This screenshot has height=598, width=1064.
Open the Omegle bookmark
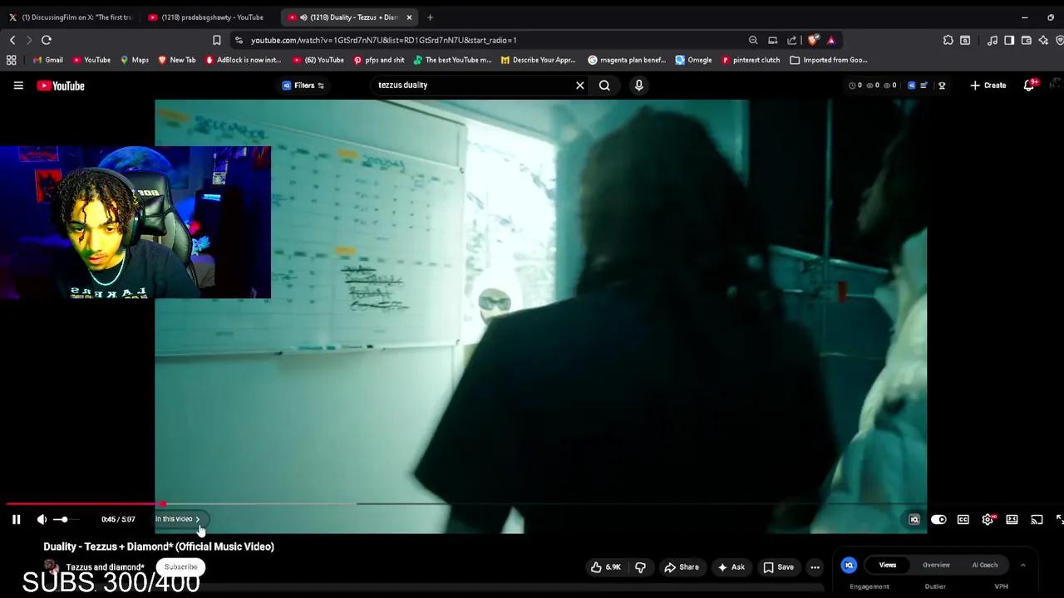click(x=694, y=60)
